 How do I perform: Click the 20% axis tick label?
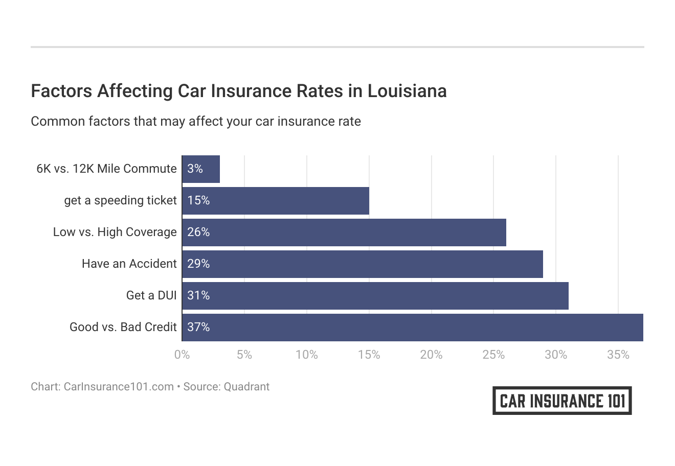click(x=431, y=355)
